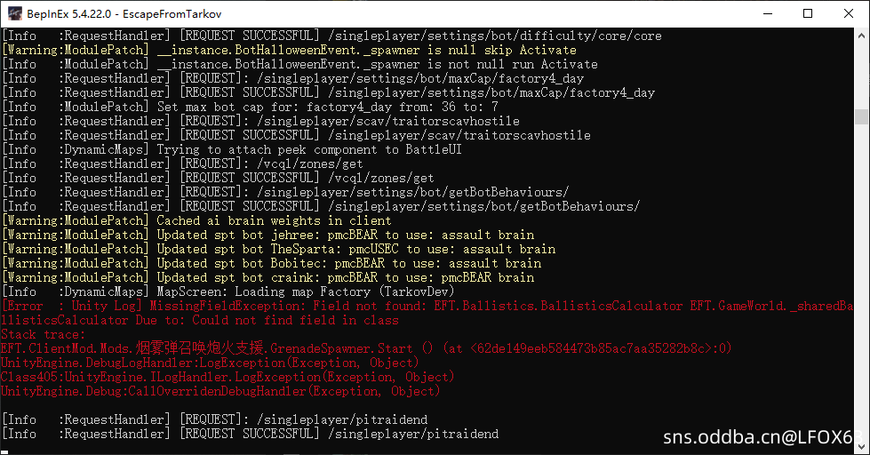Click the 'Trying to attach peek component to BattleUI' line

click(x=232, y=149)
